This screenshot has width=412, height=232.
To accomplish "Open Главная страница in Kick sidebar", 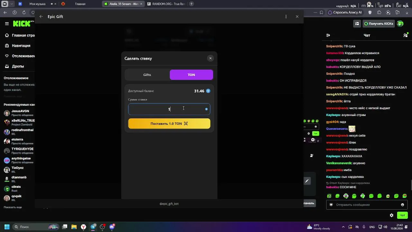I will (x=20, y=35).
